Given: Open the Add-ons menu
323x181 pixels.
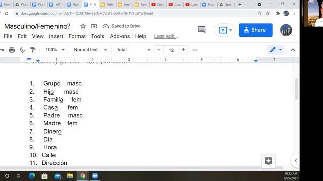Looking at the screenshot, I should tap(120, 36).
